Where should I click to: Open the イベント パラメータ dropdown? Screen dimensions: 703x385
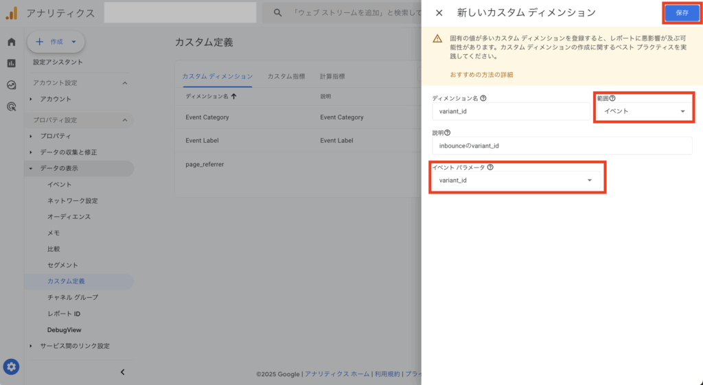tap(516, 180)
